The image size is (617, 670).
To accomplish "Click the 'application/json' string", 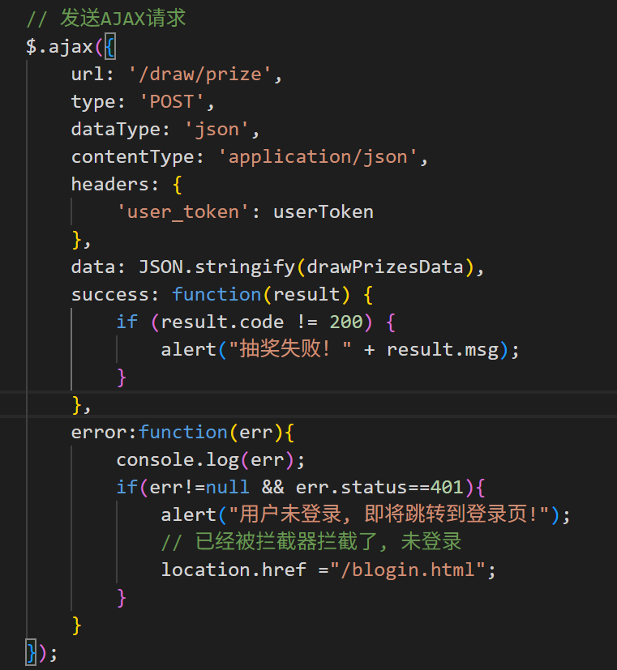I will (x=318, y=157).
